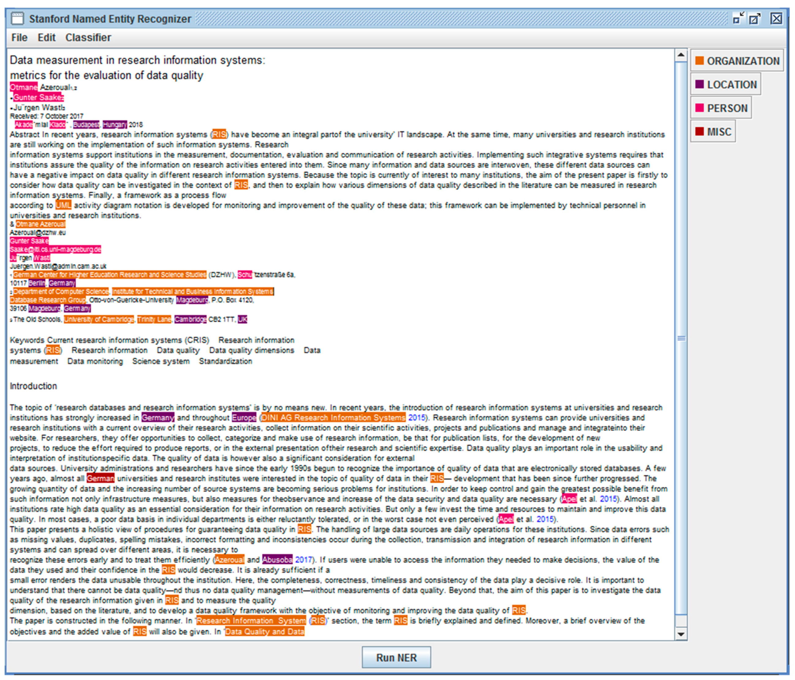
Task: Click the dark red MISC color square
Action: pyautogui.click(x=699, y=131)
